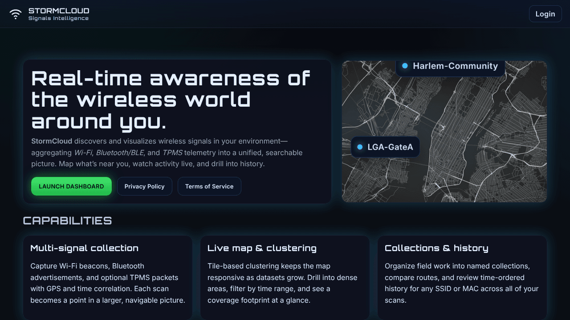The height and width of the screenshot is (320, 570).
Task: Click the Multi-signal collection card heading
Action: (85, 248)
